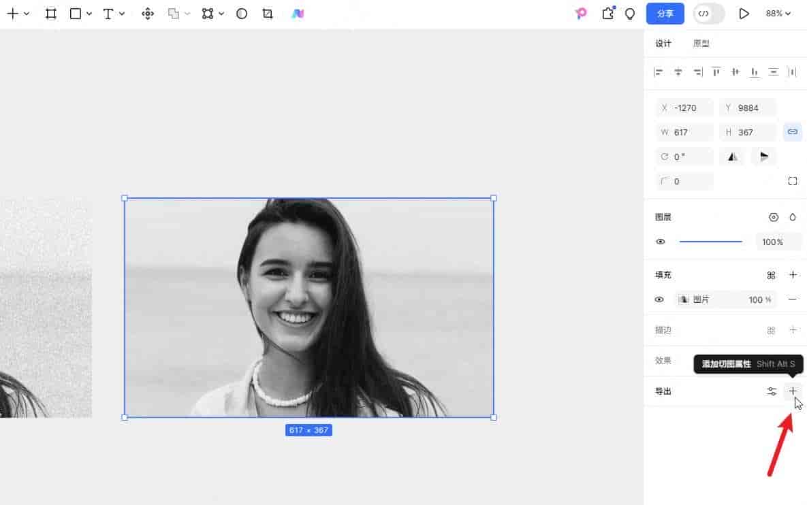This screenshot has width=807, height=505.
Task: Click the partial grainy image on left
Action: pos(46,308)
